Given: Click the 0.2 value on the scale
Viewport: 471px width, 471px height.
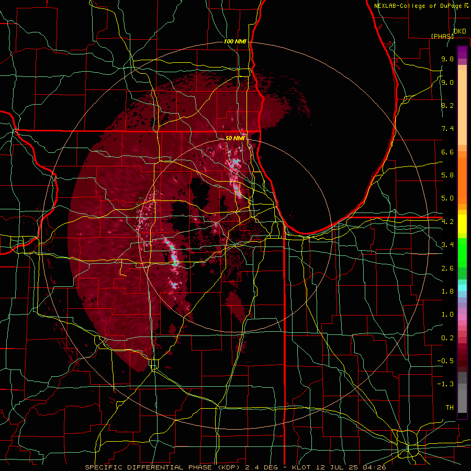Looking at the screenshot, I should [x=447, y=338].
